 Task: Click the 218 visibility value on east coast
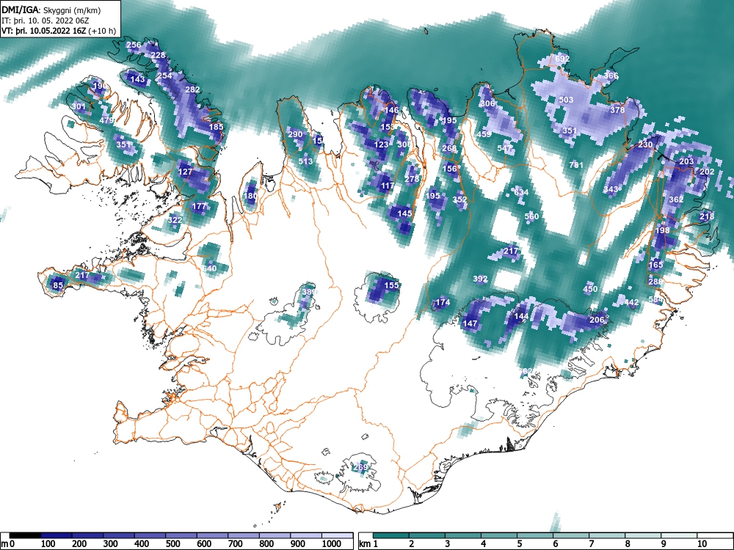coord(707,216)
